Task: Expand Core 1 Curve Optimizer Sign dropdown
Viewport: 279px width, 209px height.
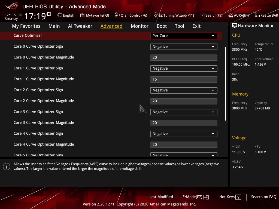Action: pyautogui.click(x=184, y=68)
